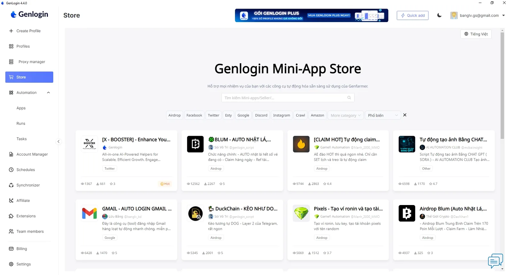Filter by Discord category
The width and height of the screenshot is (511, 275).
point(261,115)
